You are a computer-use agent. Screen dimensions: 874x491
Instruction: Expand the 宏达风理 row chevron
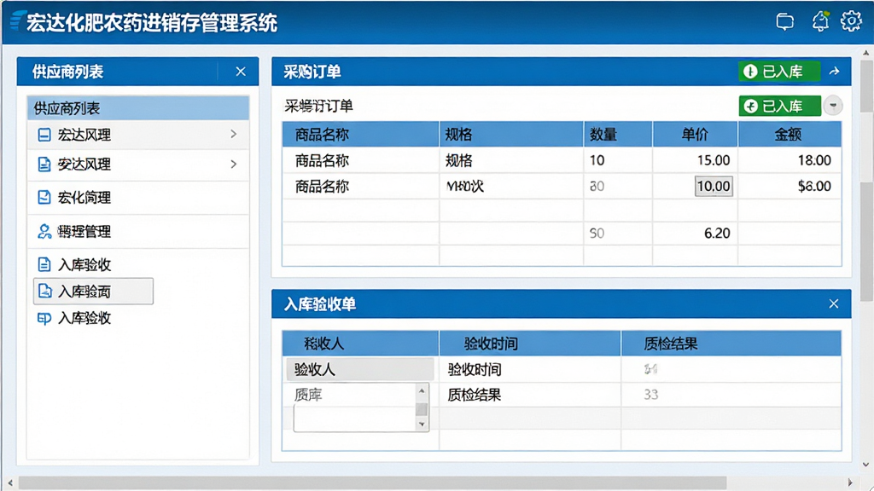(x=234, y=134)
